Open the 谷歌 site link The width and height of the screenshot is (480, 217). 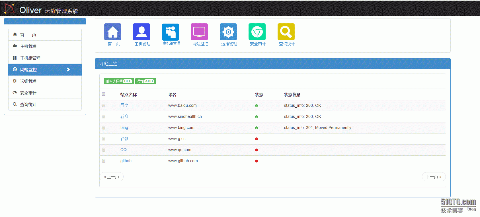pos(124,139)
